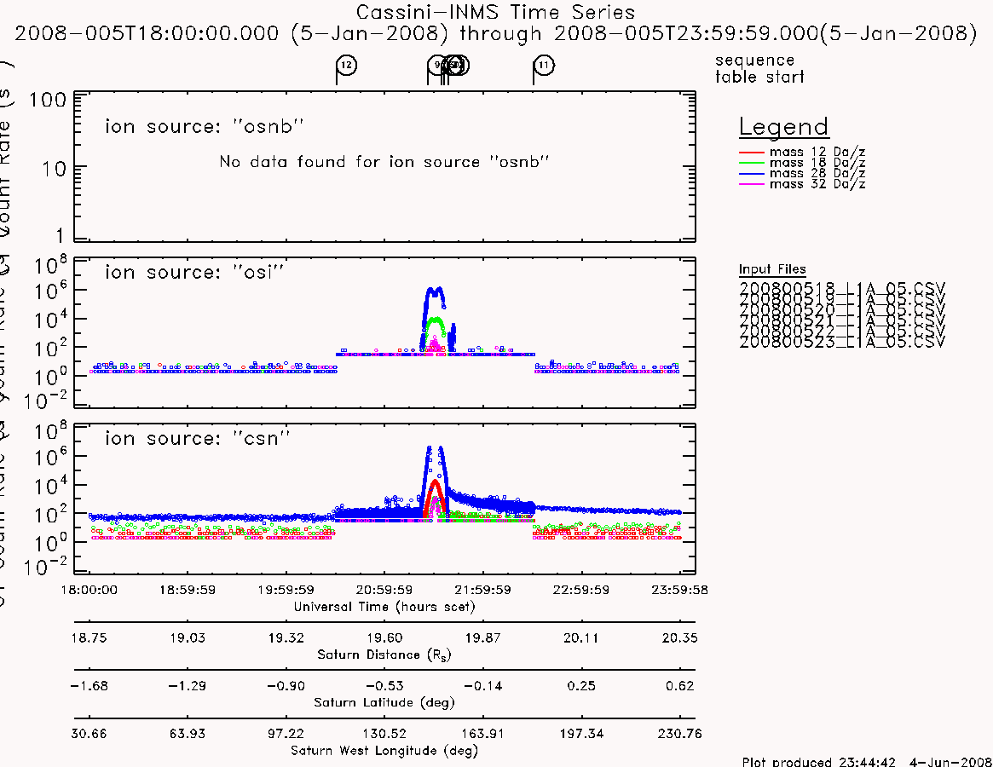This screenshot has width=993, height=767.
Task: Click the Cassini-INMS Time Series title
Action: pos(495,13)
